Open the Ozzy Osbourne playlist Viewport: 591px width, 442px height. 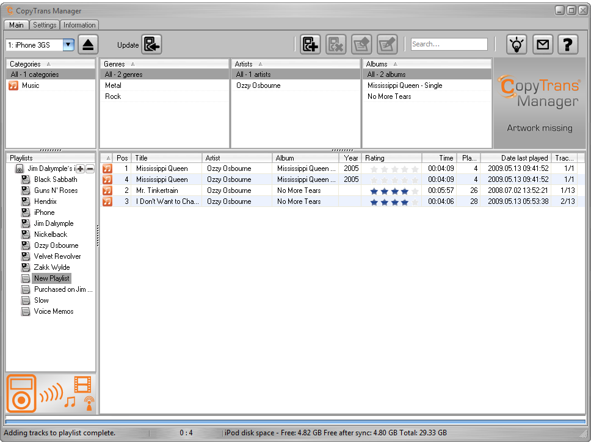[56, 245]
